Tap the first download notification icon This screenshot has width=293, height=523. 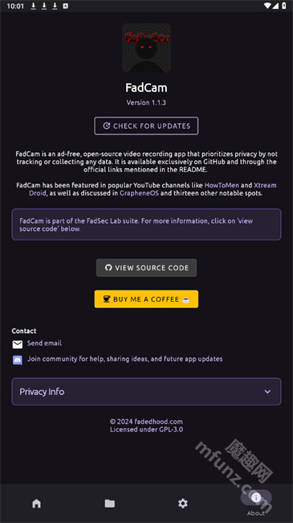[x=33, y=6]
